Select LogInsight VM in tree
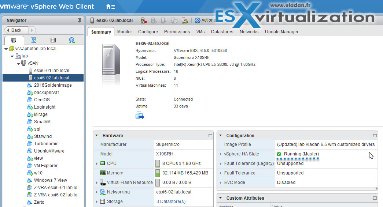The height and width of the screenshot is (207, 383). point(45,107)
